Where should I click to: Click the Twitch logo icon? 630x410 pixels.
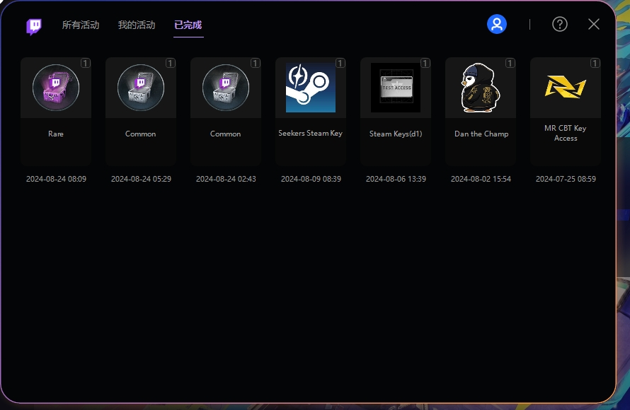(x=34, y=26)
